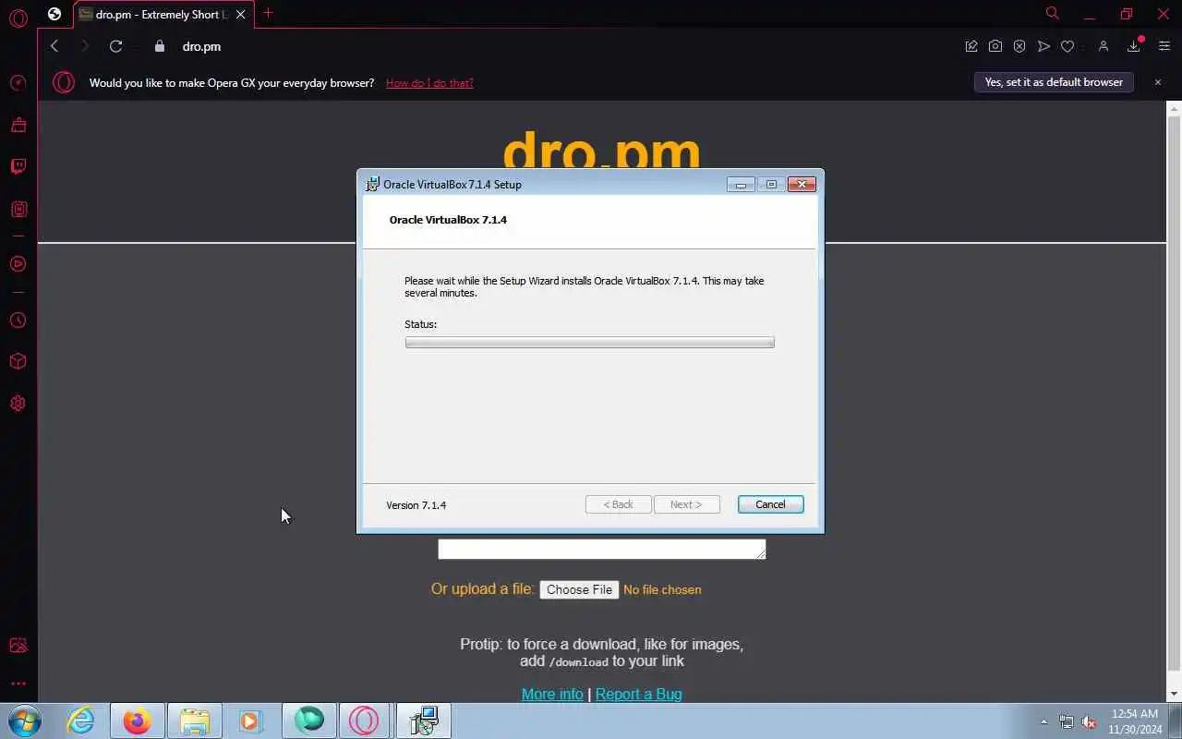Open Settings gear in Opera sidebar

point(18,404)
